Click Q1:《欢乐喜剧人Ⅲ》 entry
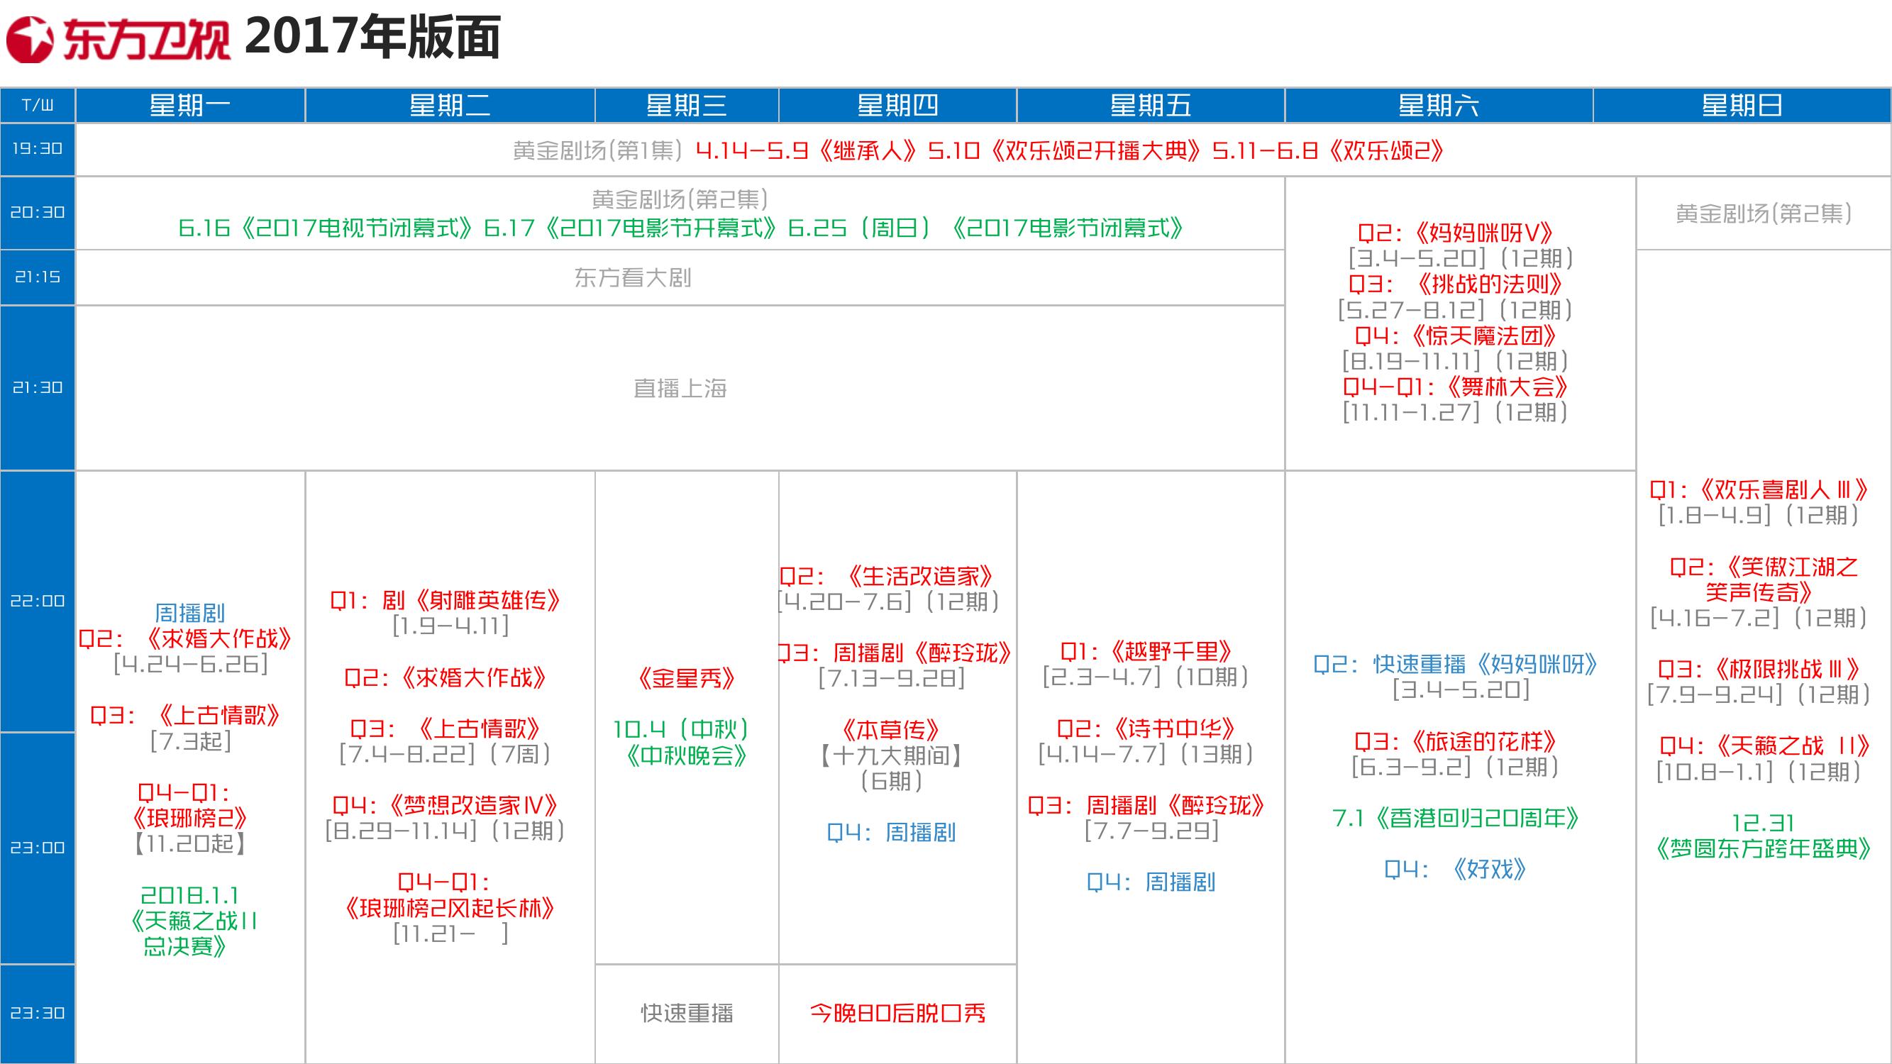This screenshot has height=1064, width=1892. (x=1759, y=489)
